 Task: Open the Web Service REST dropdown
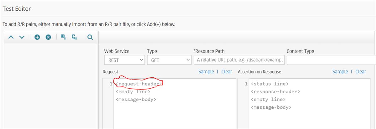click(124, 60)
